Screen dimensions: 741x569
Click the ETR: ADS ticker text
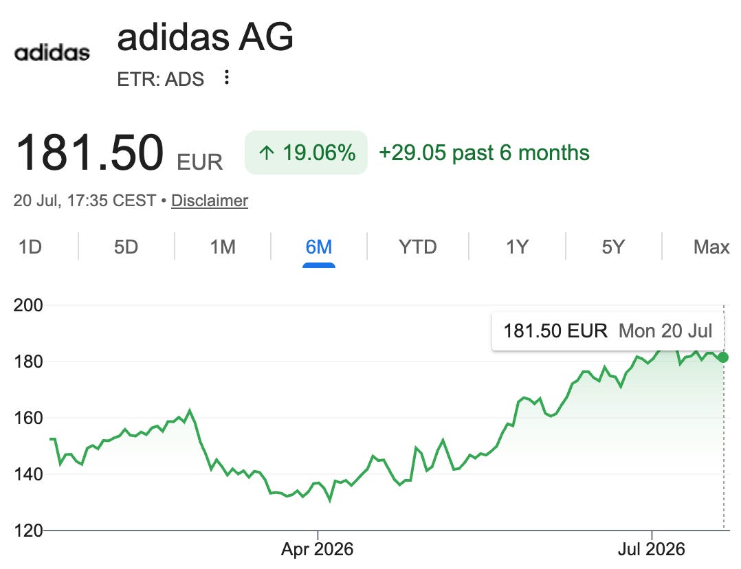[161, 79]
